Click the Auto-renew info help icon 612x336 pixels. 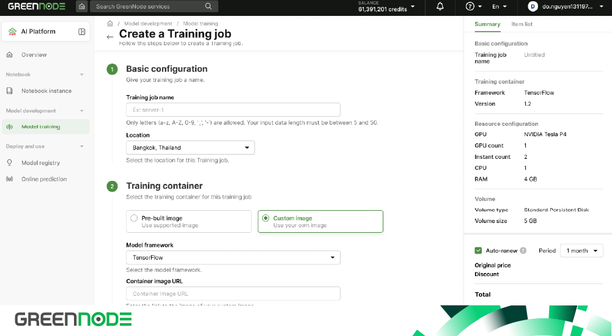coord(523,250)
